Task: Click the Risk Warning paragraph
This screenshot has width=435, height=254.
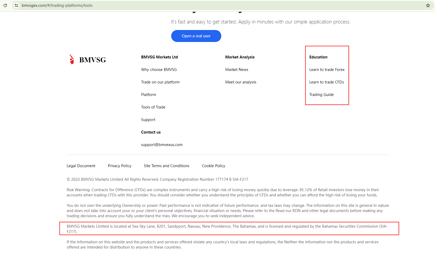Action: (x=223, y=192)
